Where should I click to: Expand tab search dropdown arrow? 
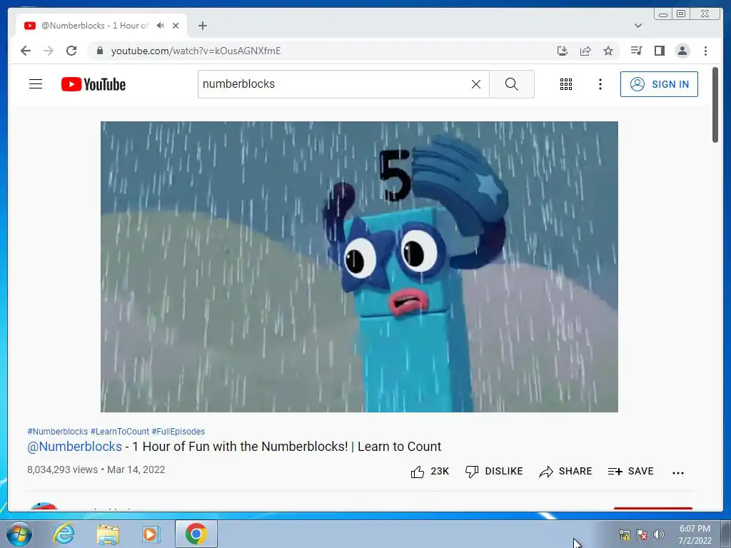click(x=637, y=26)
